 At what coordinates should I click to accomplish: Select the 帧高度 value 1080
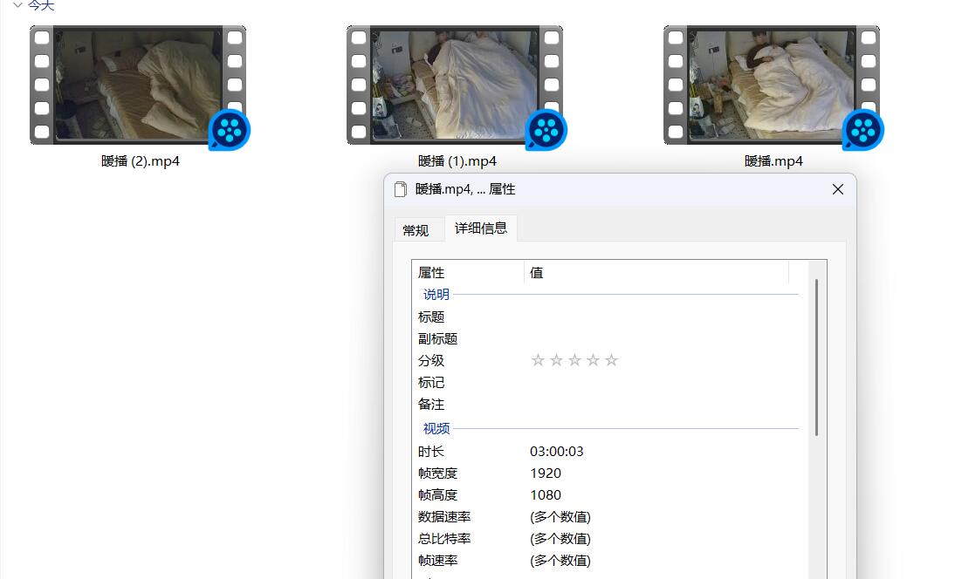click(545, 495)
